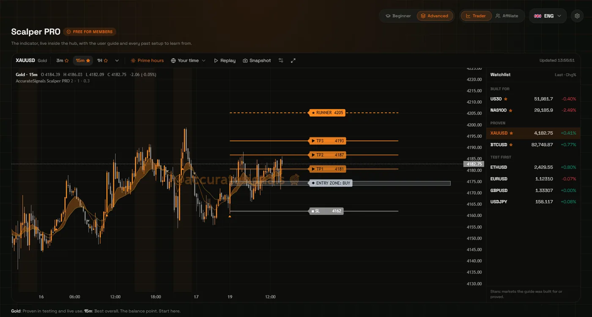Select USDJPY in the watchlist
The height and width of the screenshot is (317, 592).
coord(533,202)
